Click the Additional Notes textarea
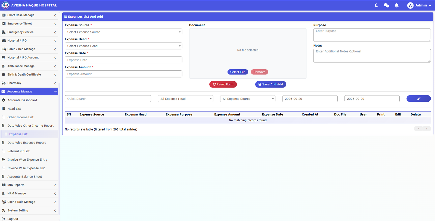Viewport: 435px width, 221px height. (372, 55)
